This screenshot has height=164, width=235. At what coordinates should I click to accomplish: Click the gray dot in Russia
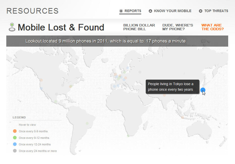140,72
